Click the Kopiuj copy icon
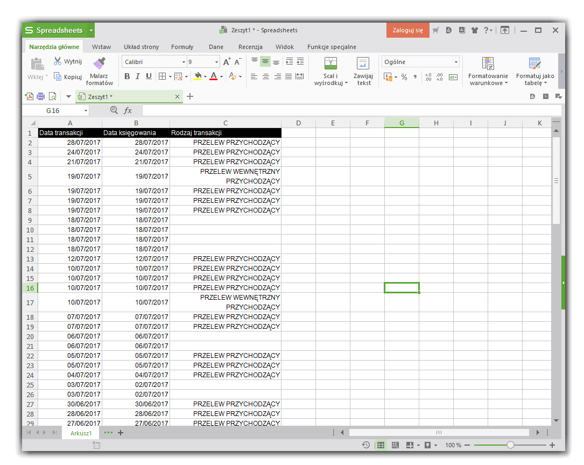The width and height of the screenshot is (584, 465). 58,76
